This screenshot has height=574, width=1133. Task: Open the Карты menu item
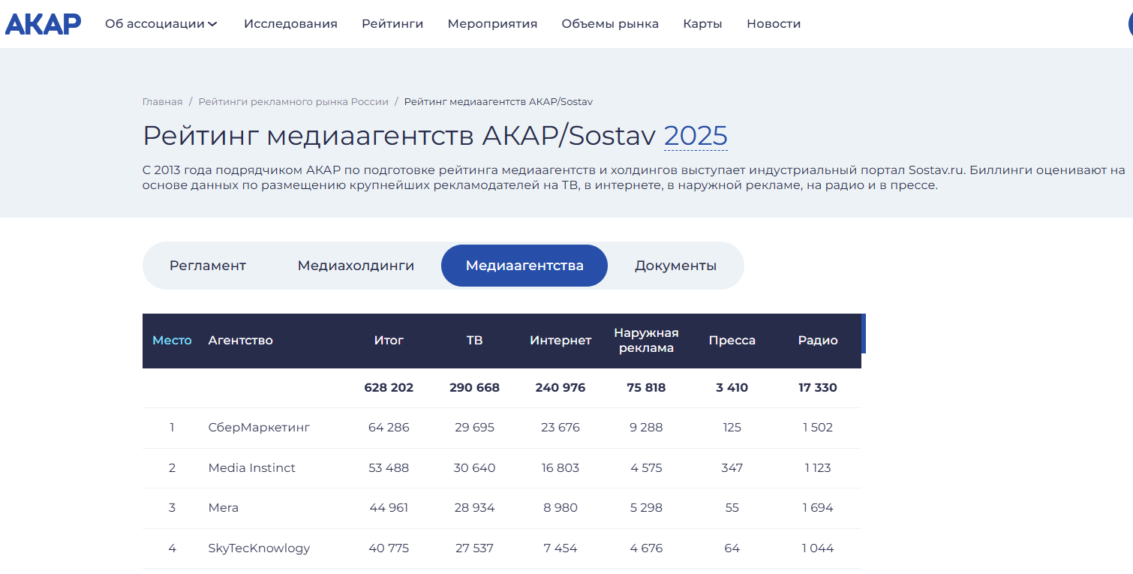(702, 24)
